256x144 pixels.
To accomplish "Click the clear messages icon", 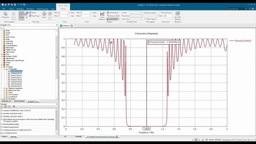I will 14,106.
